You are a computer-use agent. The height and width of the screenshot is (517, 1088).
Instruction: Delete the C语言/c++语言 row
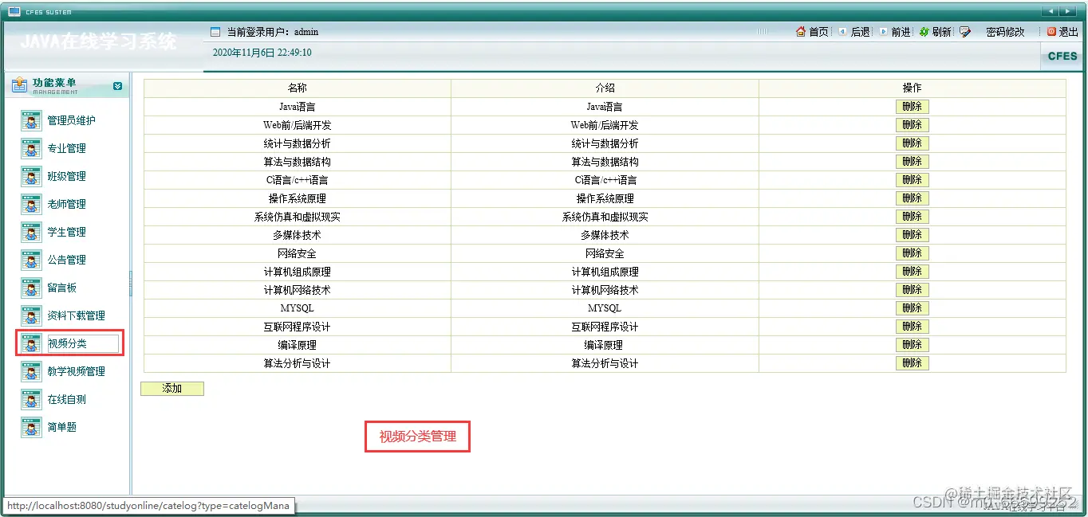(912, 180)
